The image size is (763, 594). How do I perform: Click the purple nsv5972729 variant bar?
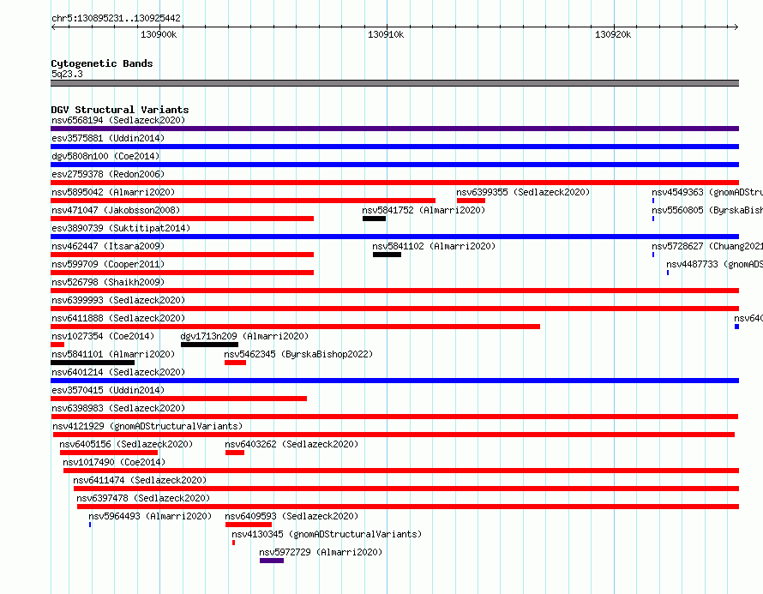pyautogui.click(x=272, y=561)
